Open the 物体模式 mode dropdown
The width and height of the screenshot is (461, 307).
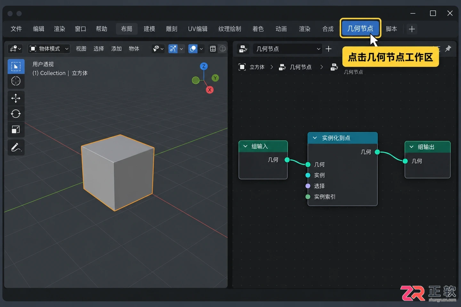(49, 49)
